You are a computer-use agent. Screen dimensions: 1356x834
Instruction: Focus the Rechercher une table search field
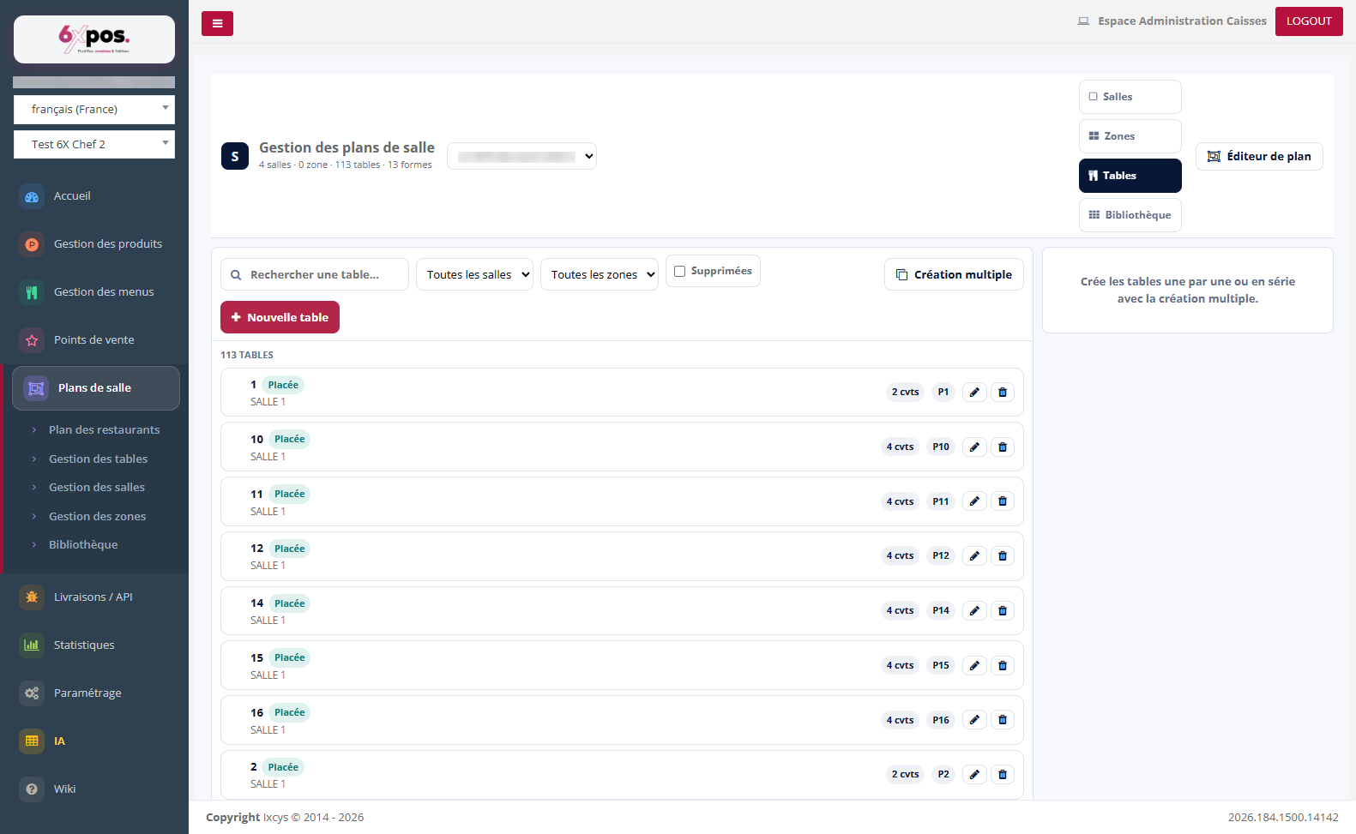[315, 274]
